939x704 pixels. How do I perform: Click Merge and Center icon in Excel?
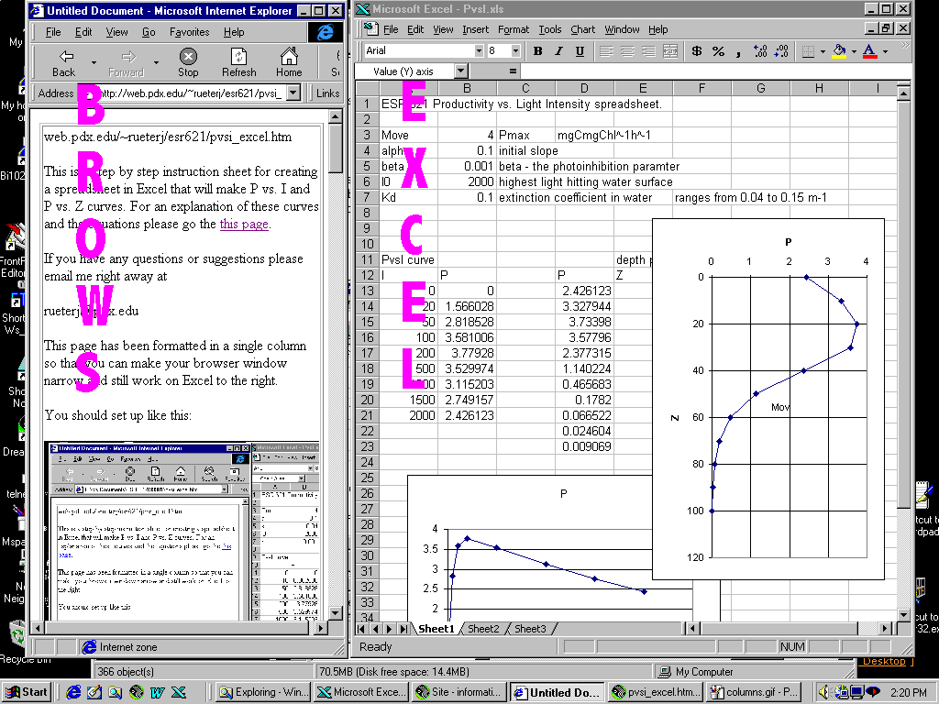pos(670,51)
